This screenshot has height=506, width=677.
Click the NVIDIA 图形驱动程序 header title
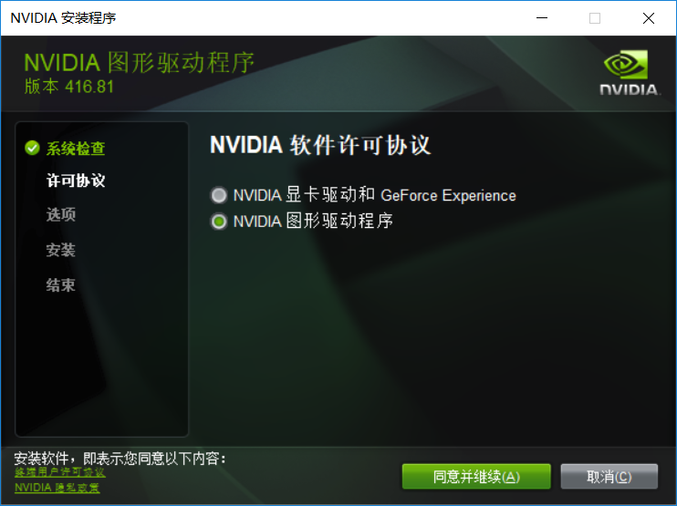point(139,63)
